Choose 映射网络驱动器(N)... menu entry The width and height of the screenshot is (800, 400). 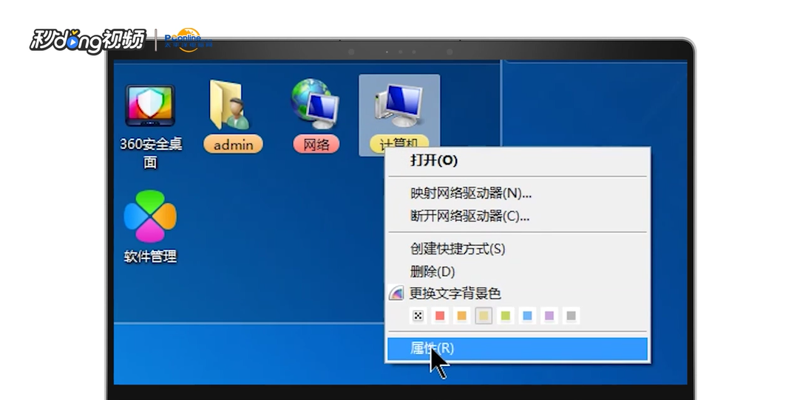518,193
